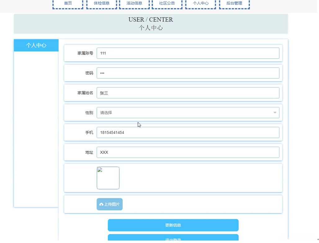Click the 家属账号 label text
Viewport: 319px width, 243px height.
coord(85,53)
